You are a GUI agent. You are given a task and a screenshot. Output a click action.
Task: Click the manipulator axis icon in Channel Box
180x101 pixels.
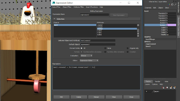pyautogui.click(x=169, y=4)
